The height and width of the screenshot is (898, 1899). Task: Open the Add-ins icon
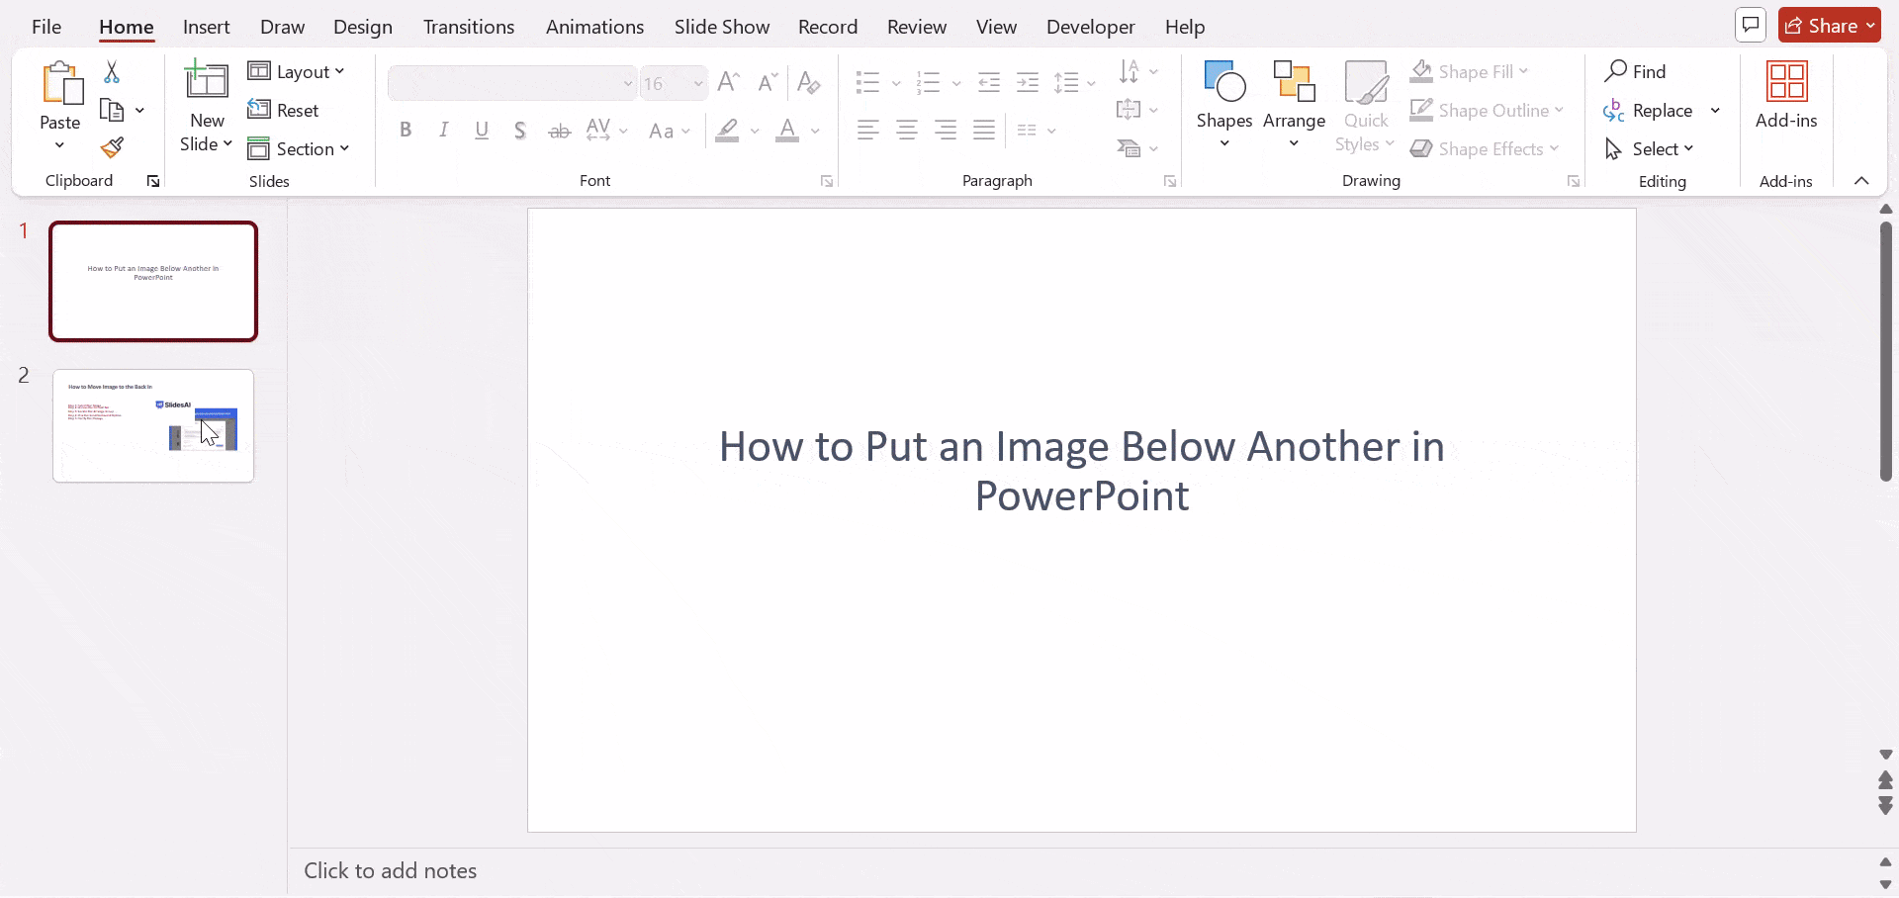point(1786,82)
